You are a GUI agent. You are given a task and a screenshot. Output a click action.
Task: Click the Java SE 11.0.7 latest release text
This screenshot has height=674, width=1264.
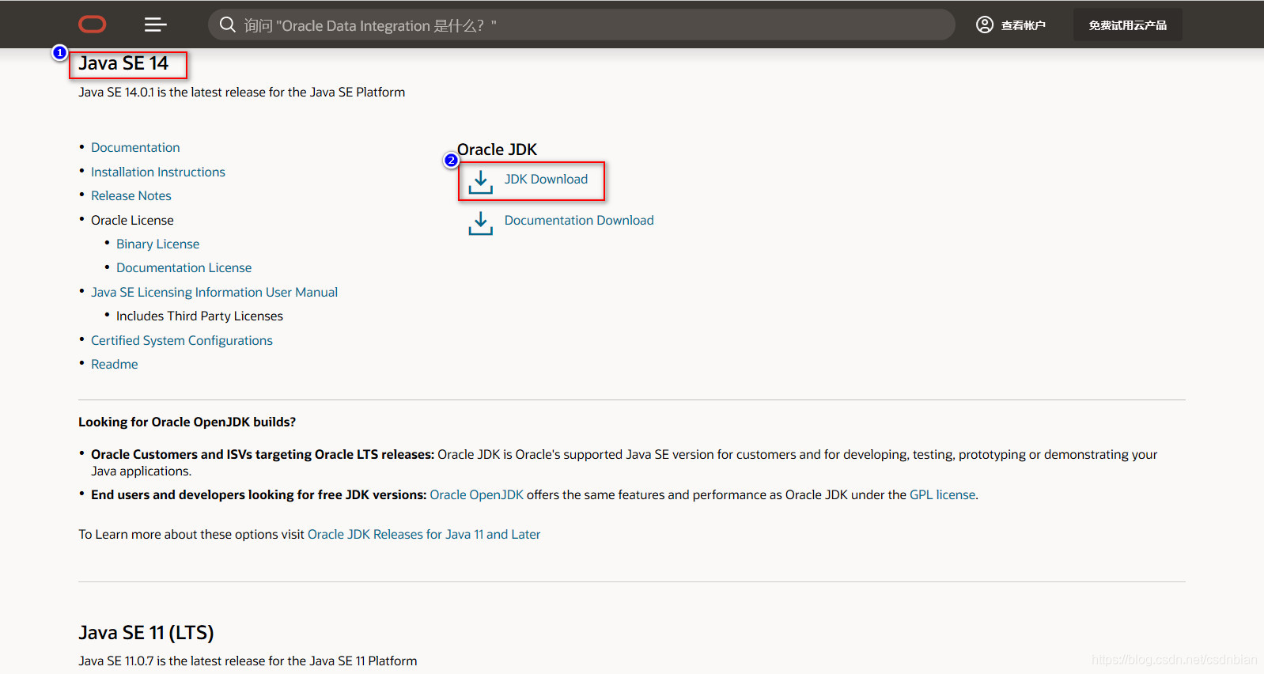coord(248,661)
